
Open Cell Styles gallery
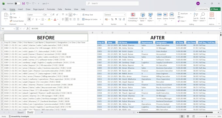(x=151, y=17)
